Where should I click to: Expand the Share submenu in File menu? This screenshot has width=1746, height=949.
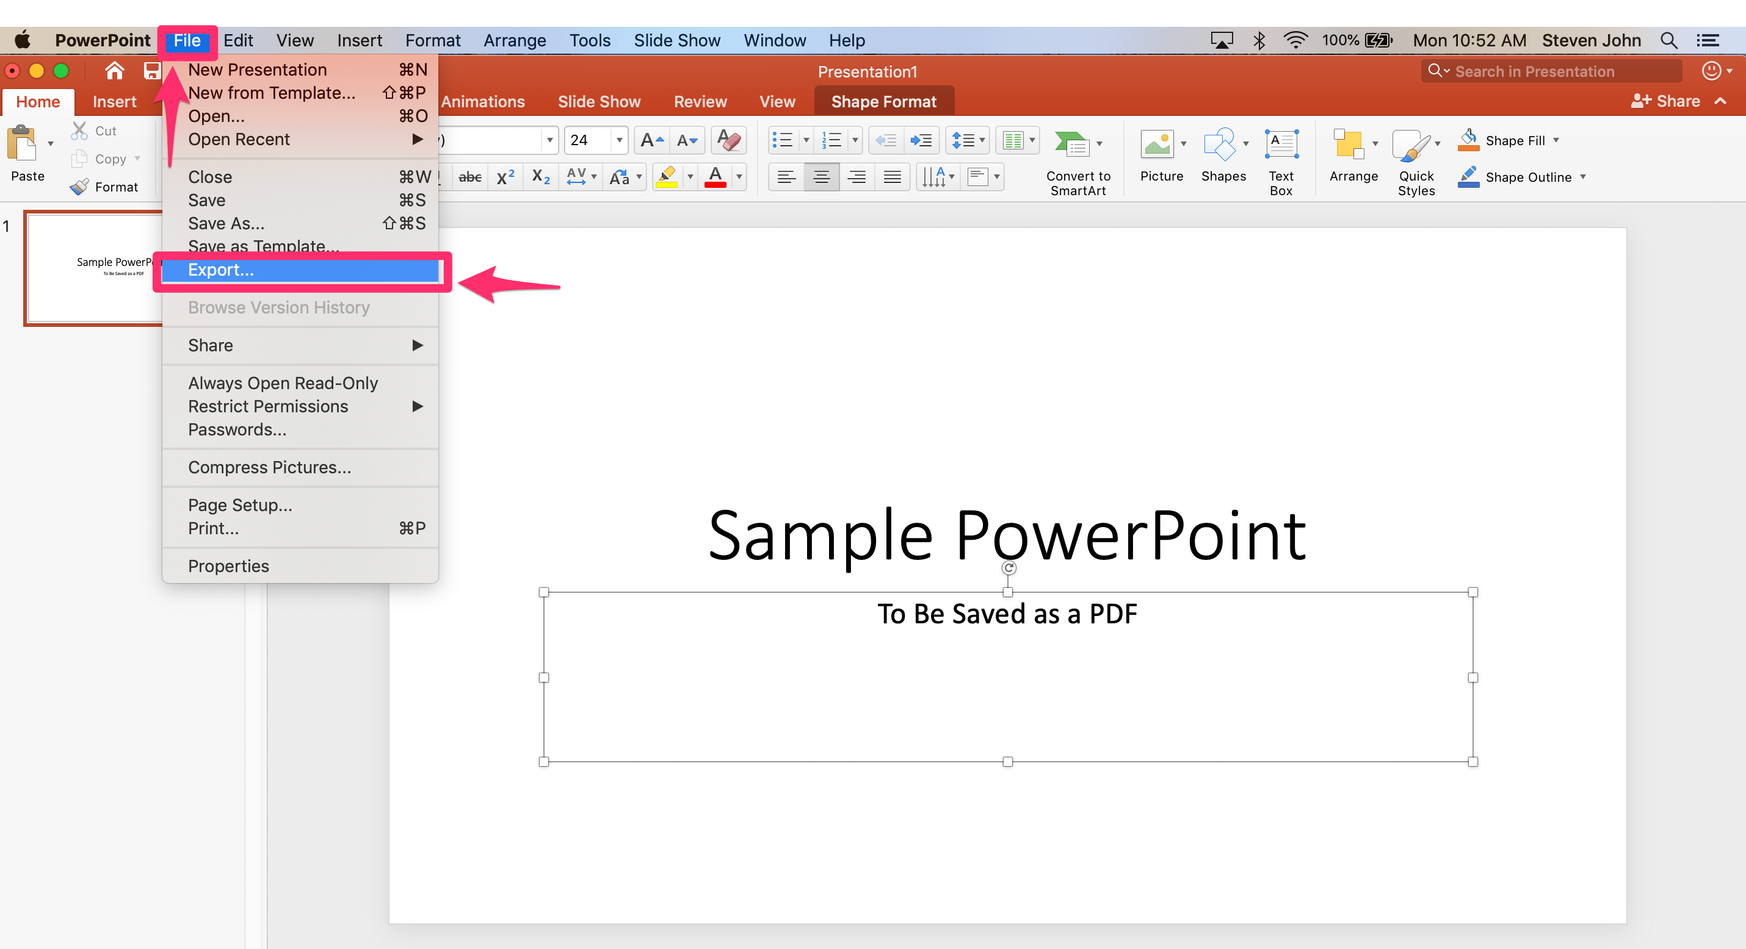pos(300,345)
